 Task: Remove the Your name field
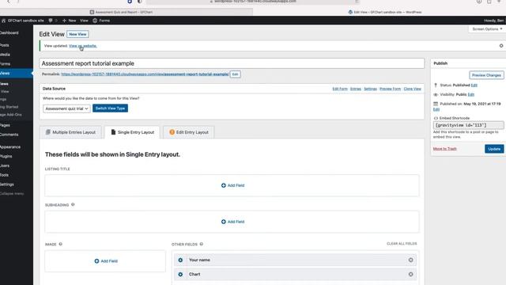click(x=410, y=260)
